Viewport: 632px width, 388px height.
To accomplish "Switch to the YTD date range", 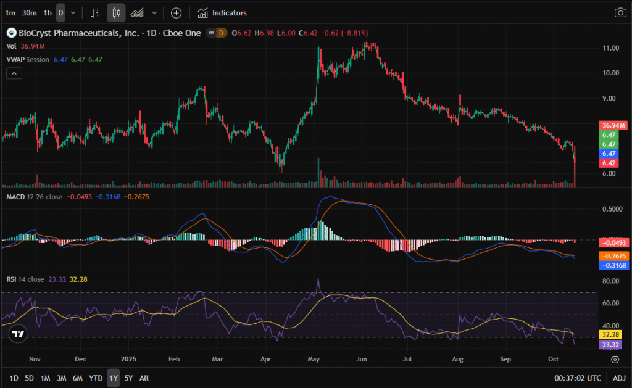I will coord(96,378).
